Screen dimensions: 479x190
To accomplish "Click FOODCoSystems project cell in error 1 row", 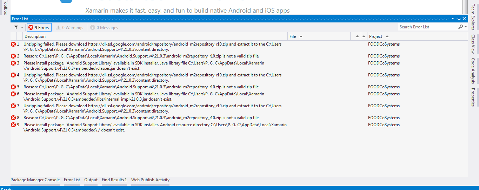I will 384,44.
